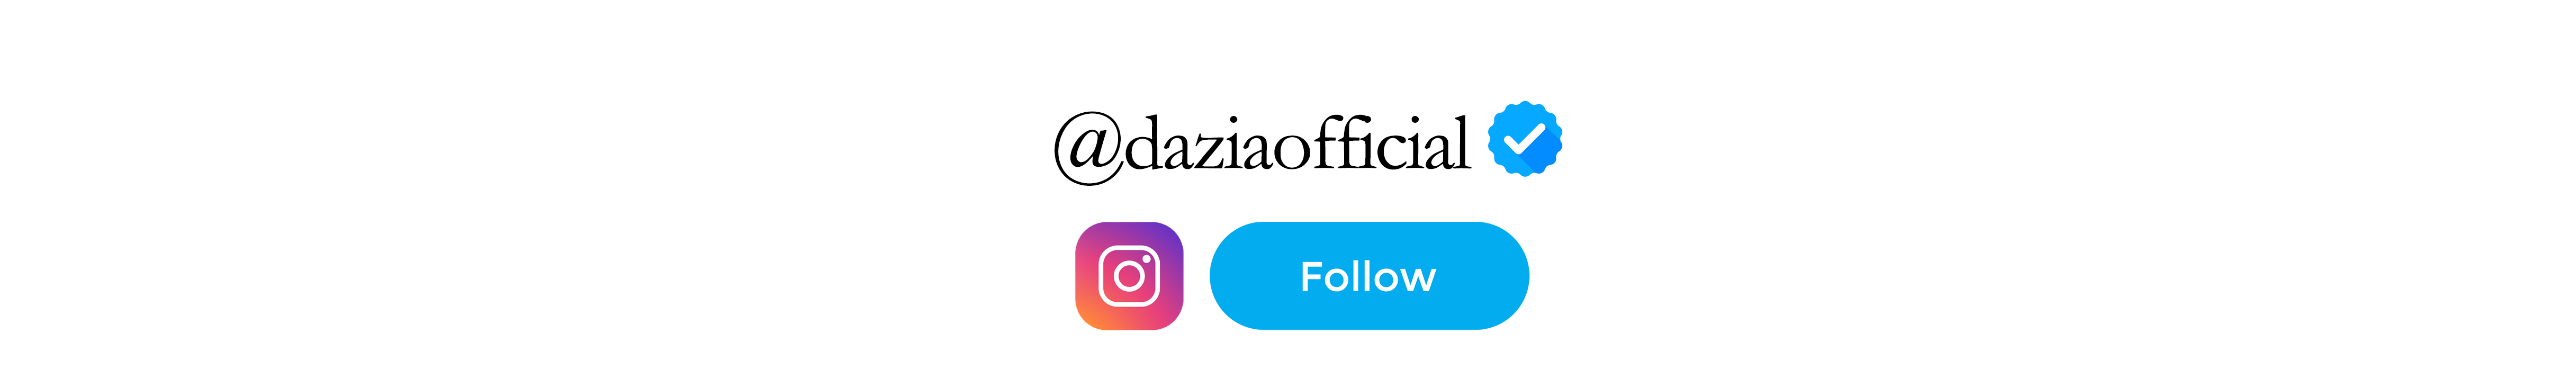Viewport: 2576px width, 387px height.
Task: Click the @ symbol before daziaofficial
Action: [x=1089, y=148]
